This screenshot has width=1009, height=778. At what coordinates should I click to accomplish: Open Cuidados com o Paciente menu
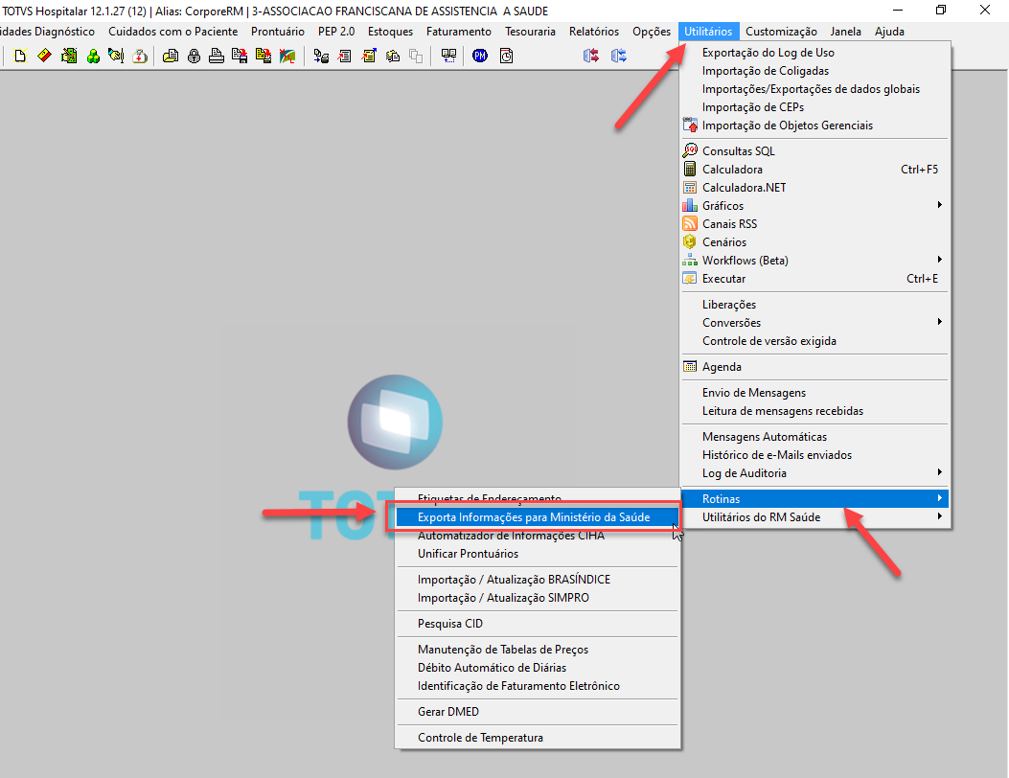click(173, 32)
